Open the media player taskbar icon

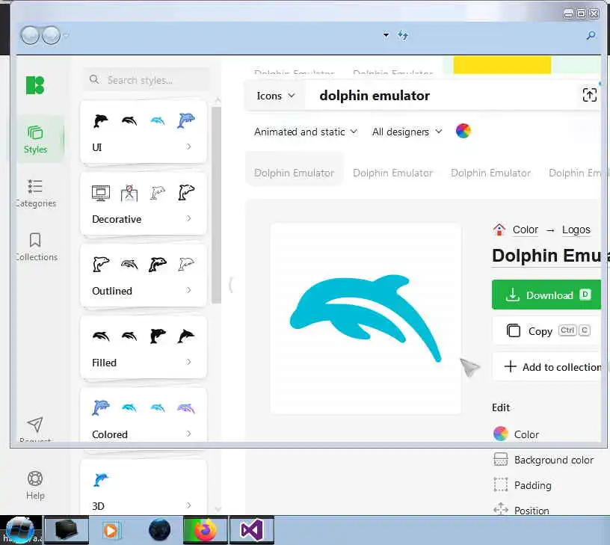click(111, 530)
